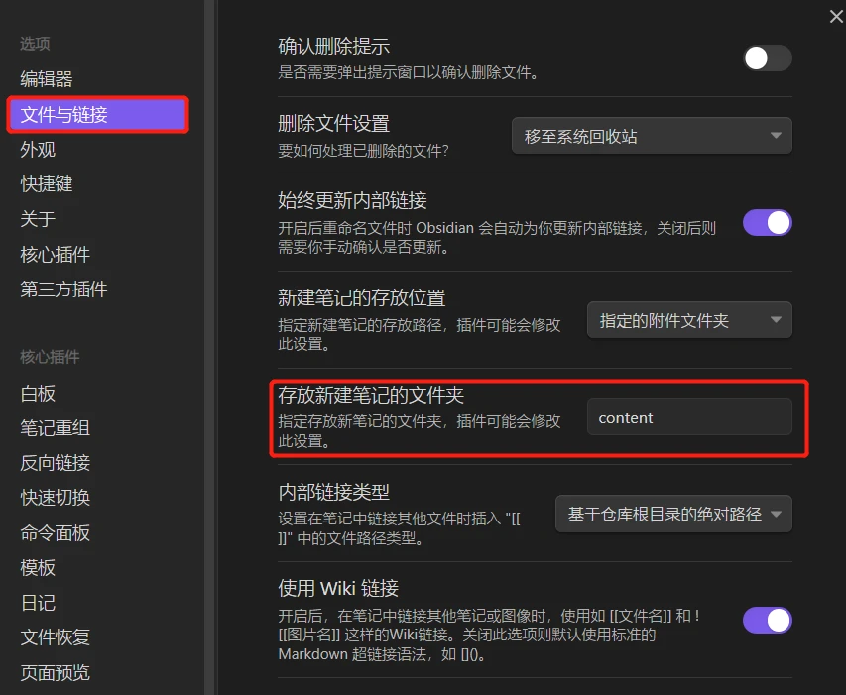Screen dimensions: 846x695
Task: Open the 模板 plugin settings
Action: (37, 567)
